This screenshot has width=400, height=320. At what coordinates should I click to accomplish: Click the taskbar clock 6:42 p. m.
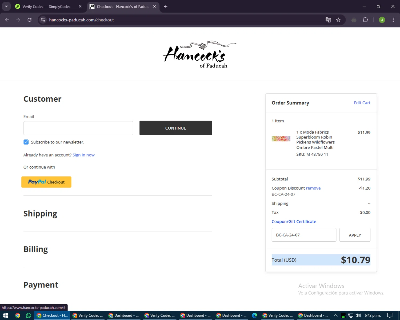point(373,315)
